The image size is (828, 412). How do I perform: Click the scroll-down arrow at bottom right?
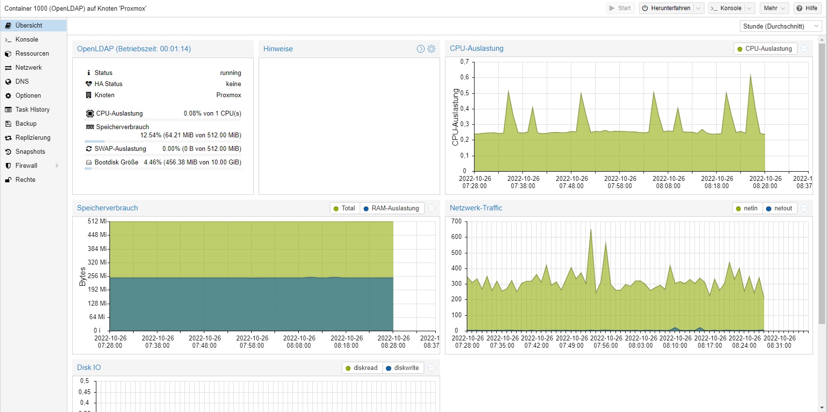pos(822,408)
